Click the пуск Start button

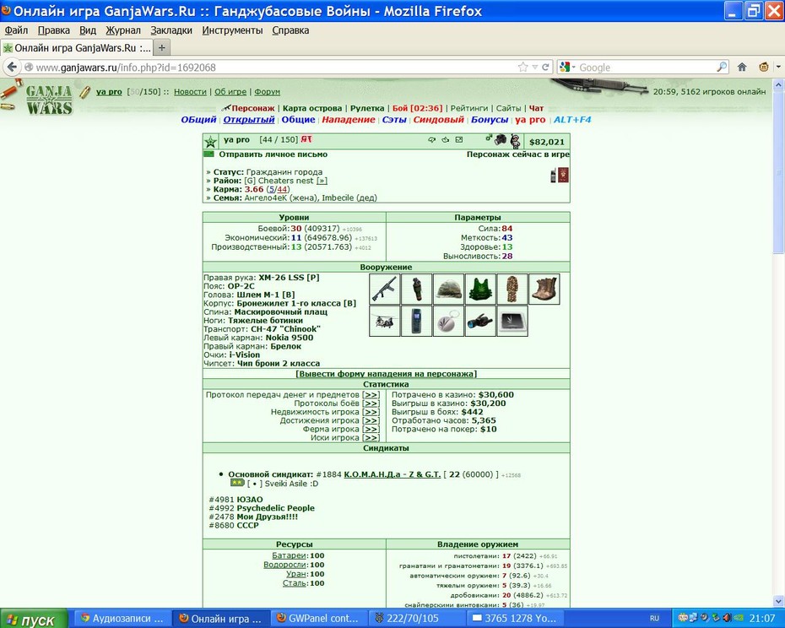pos(33,619)
